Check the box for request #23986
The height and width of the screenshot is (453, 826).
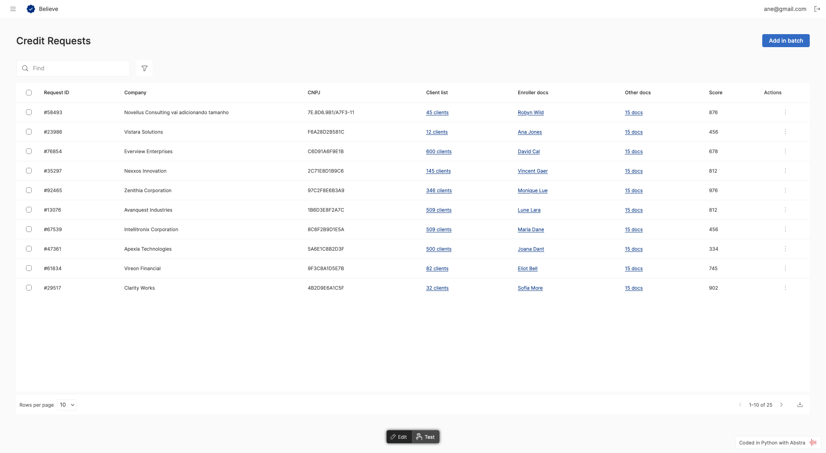point(29,132)
